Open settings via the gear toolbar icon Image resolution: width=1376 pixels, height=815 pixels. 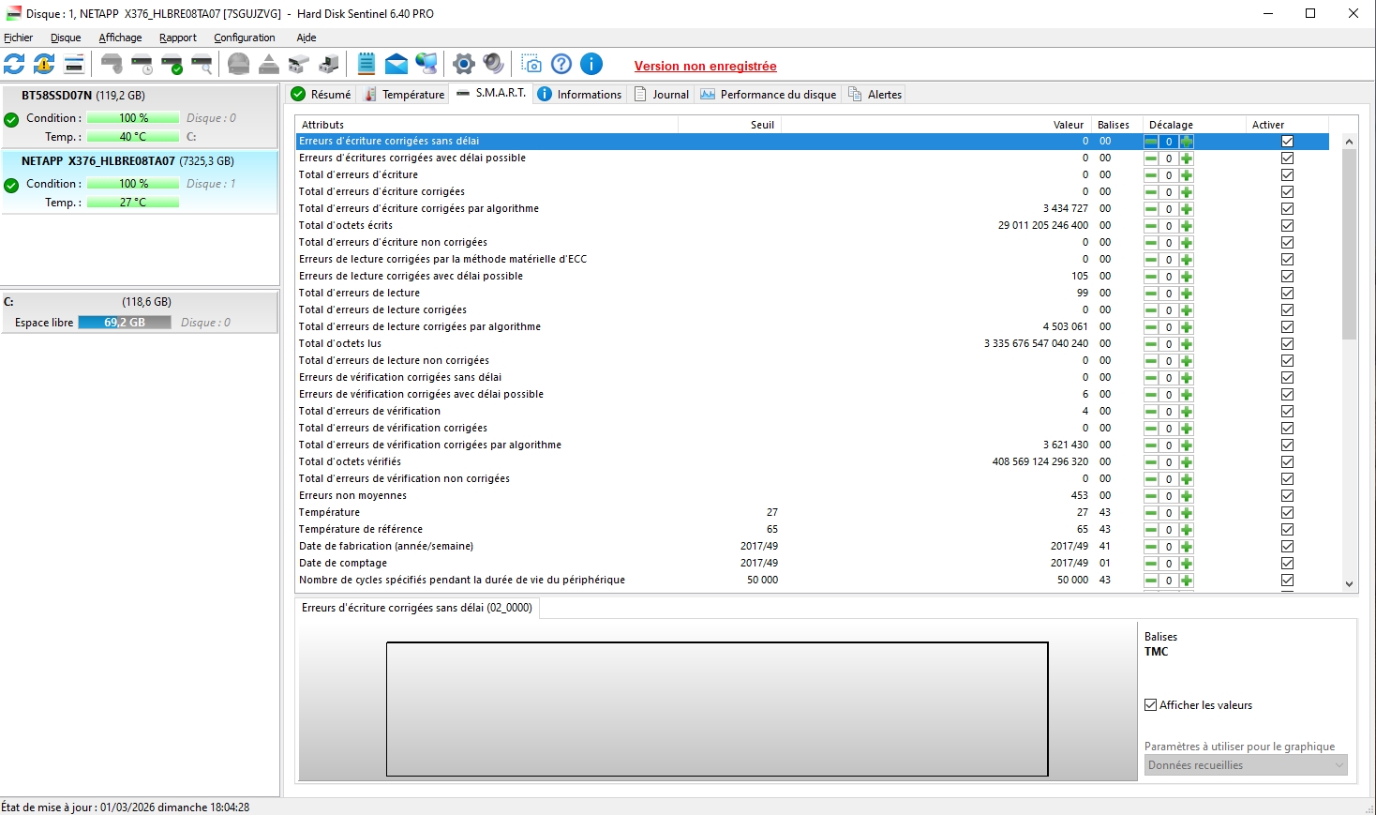tap(463, 64)
